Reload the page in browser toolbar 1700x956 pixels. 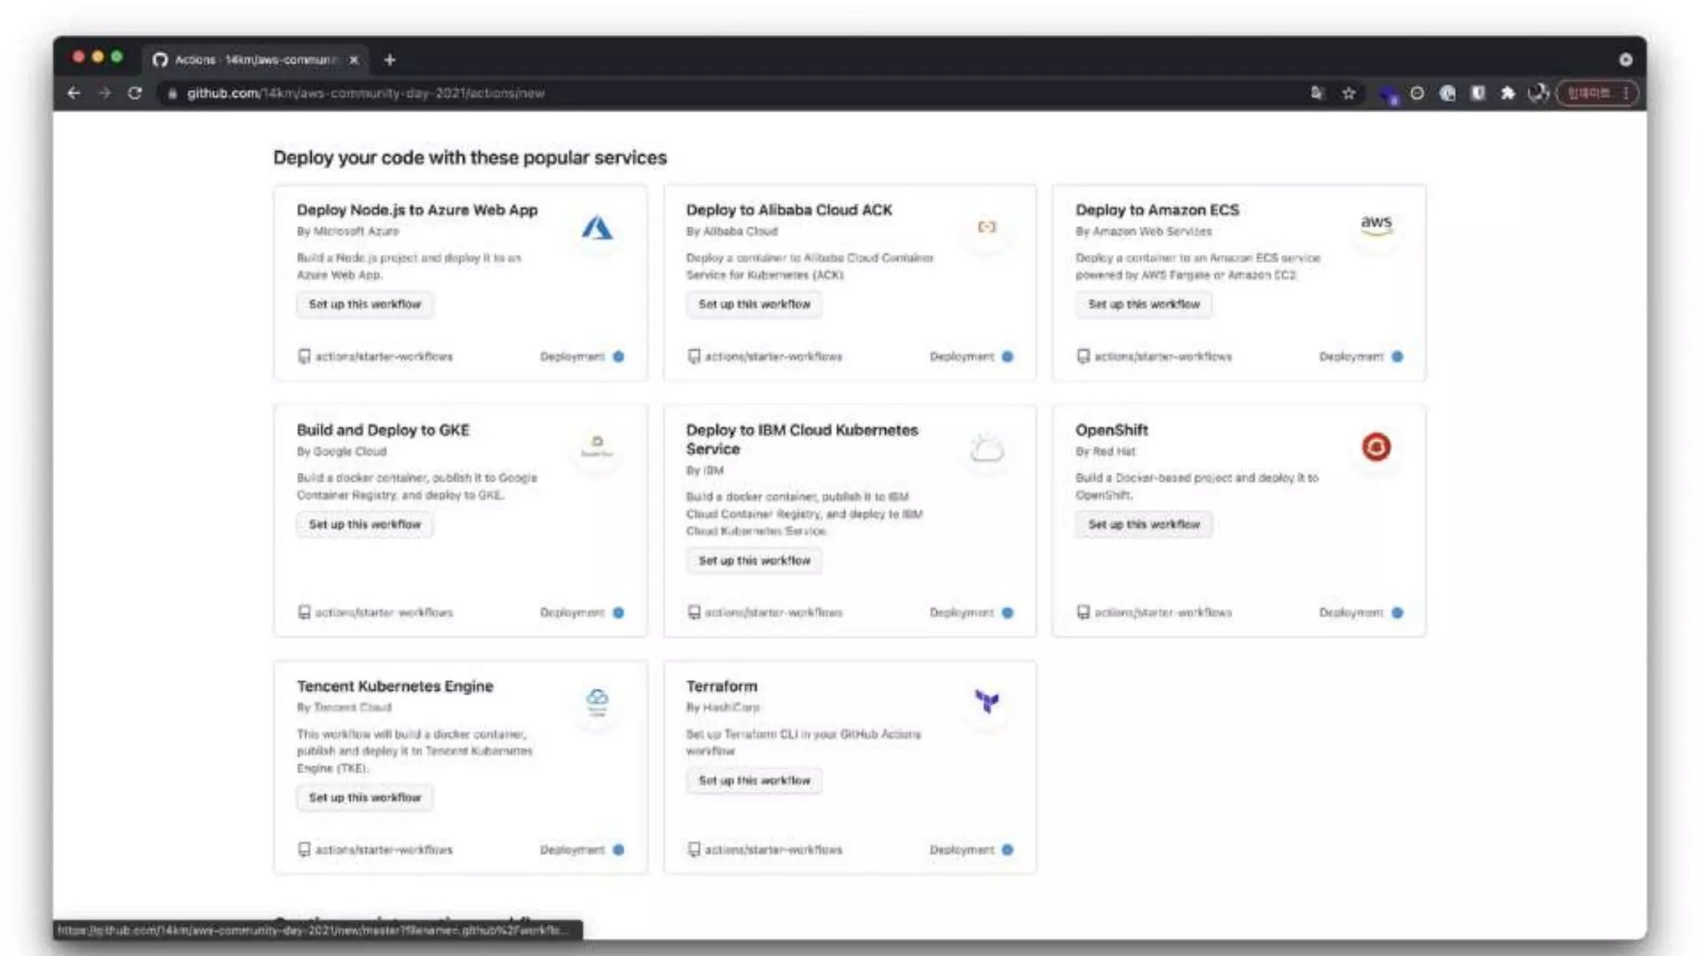pos(135,93)
